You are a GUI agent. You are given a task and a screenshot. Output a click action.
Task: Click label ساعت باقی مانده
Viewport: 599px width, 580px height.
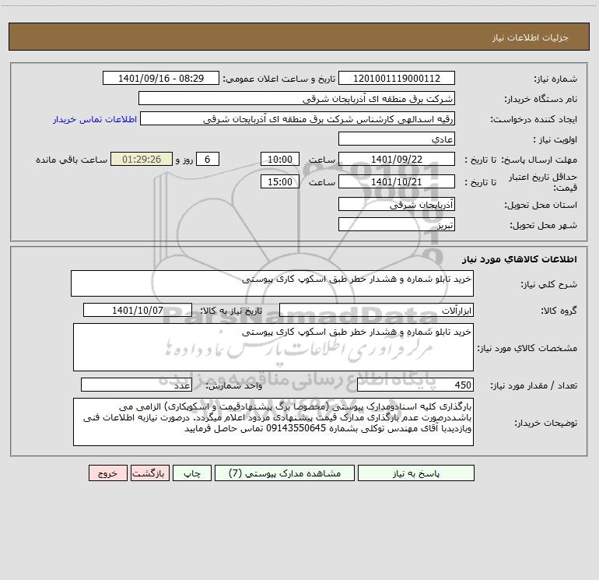point(72,160)
